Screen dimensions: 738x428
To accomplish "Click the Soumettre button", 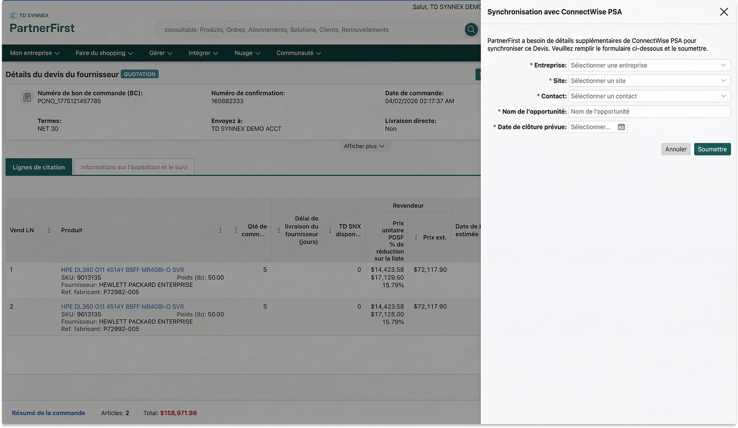I will (712, 149).
